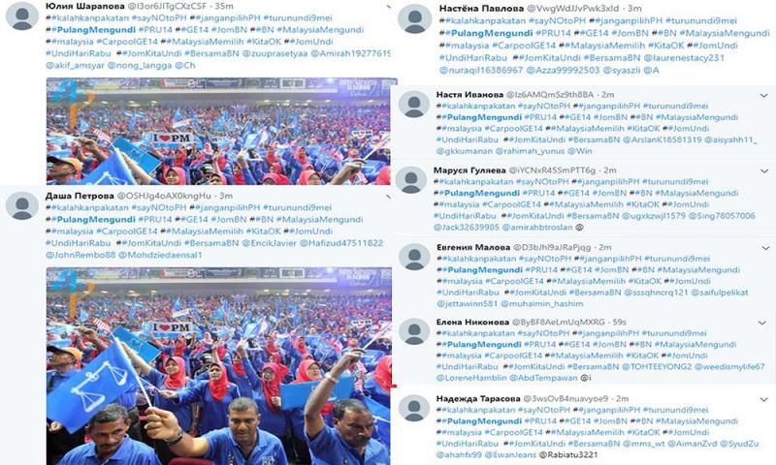The width and height of the screenshot is (776, 465).
Task: Open the chevron menu on Елена Никонова's tweet
Action: 762,324
